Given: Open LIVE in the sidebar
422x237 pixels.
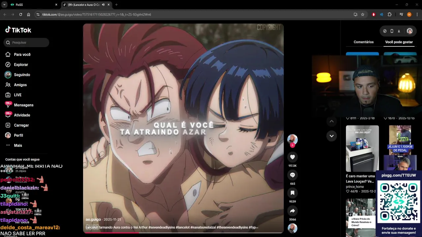Looking at the screenshot, I should coord(17,95).
